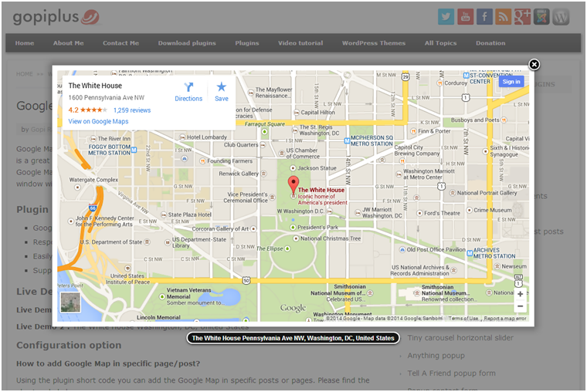Zoom in on the map
This screenshot has width=587, height=392.
(x=520, y=294)
